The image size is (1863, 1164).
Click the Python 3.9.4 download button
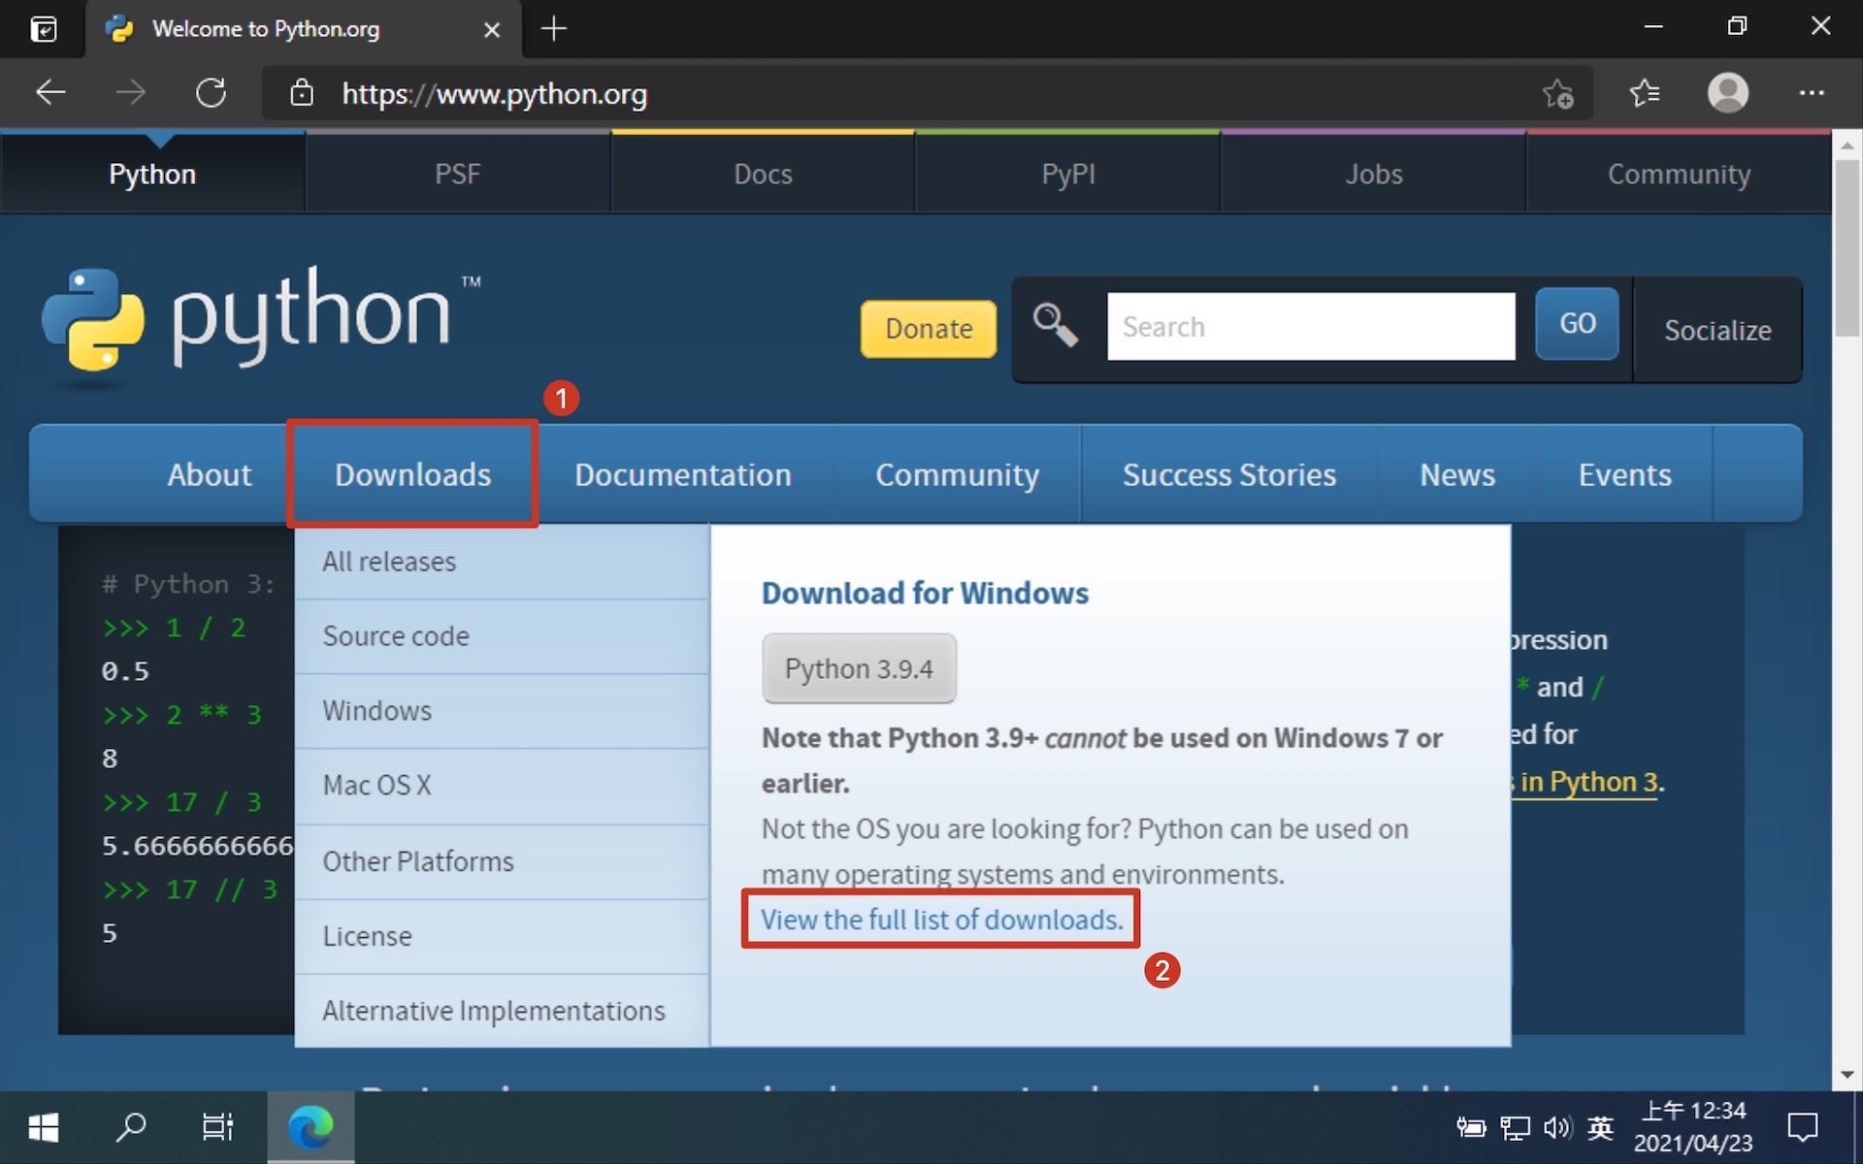point(859,667)
